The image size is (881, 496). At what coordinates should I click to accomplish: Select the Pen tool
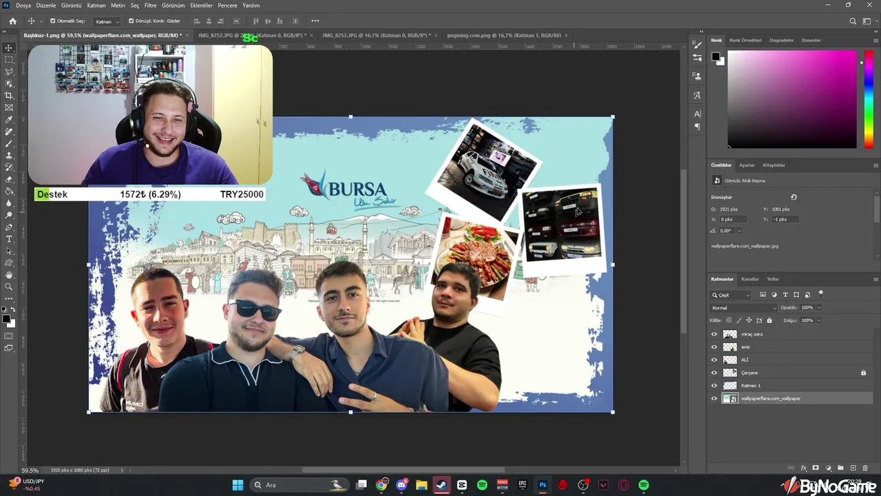(x=9, y=227)
